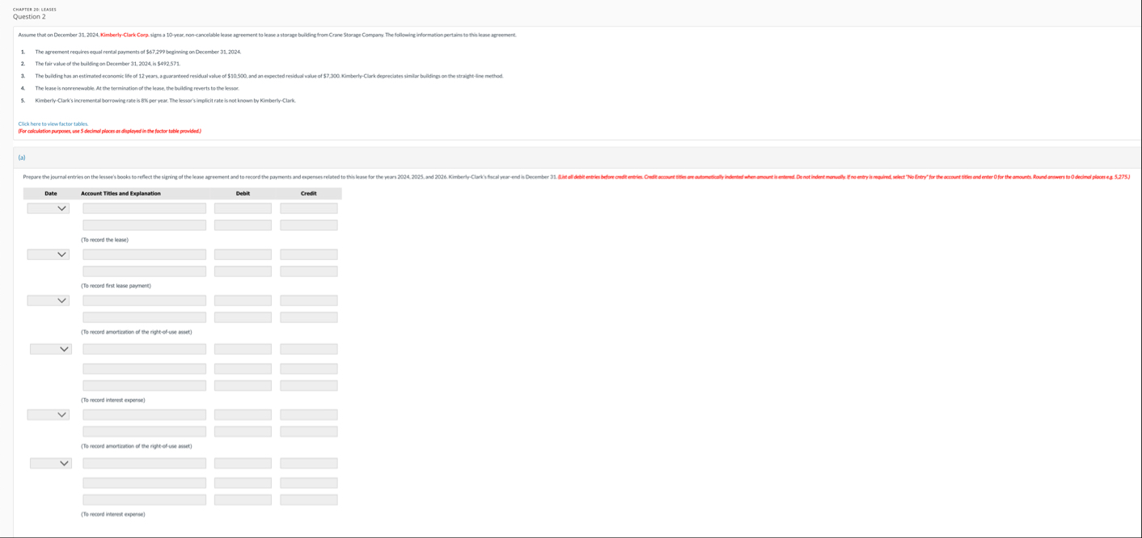
Task: Focus the first account title field of the first amortization entry
Action: click(144, 301)
